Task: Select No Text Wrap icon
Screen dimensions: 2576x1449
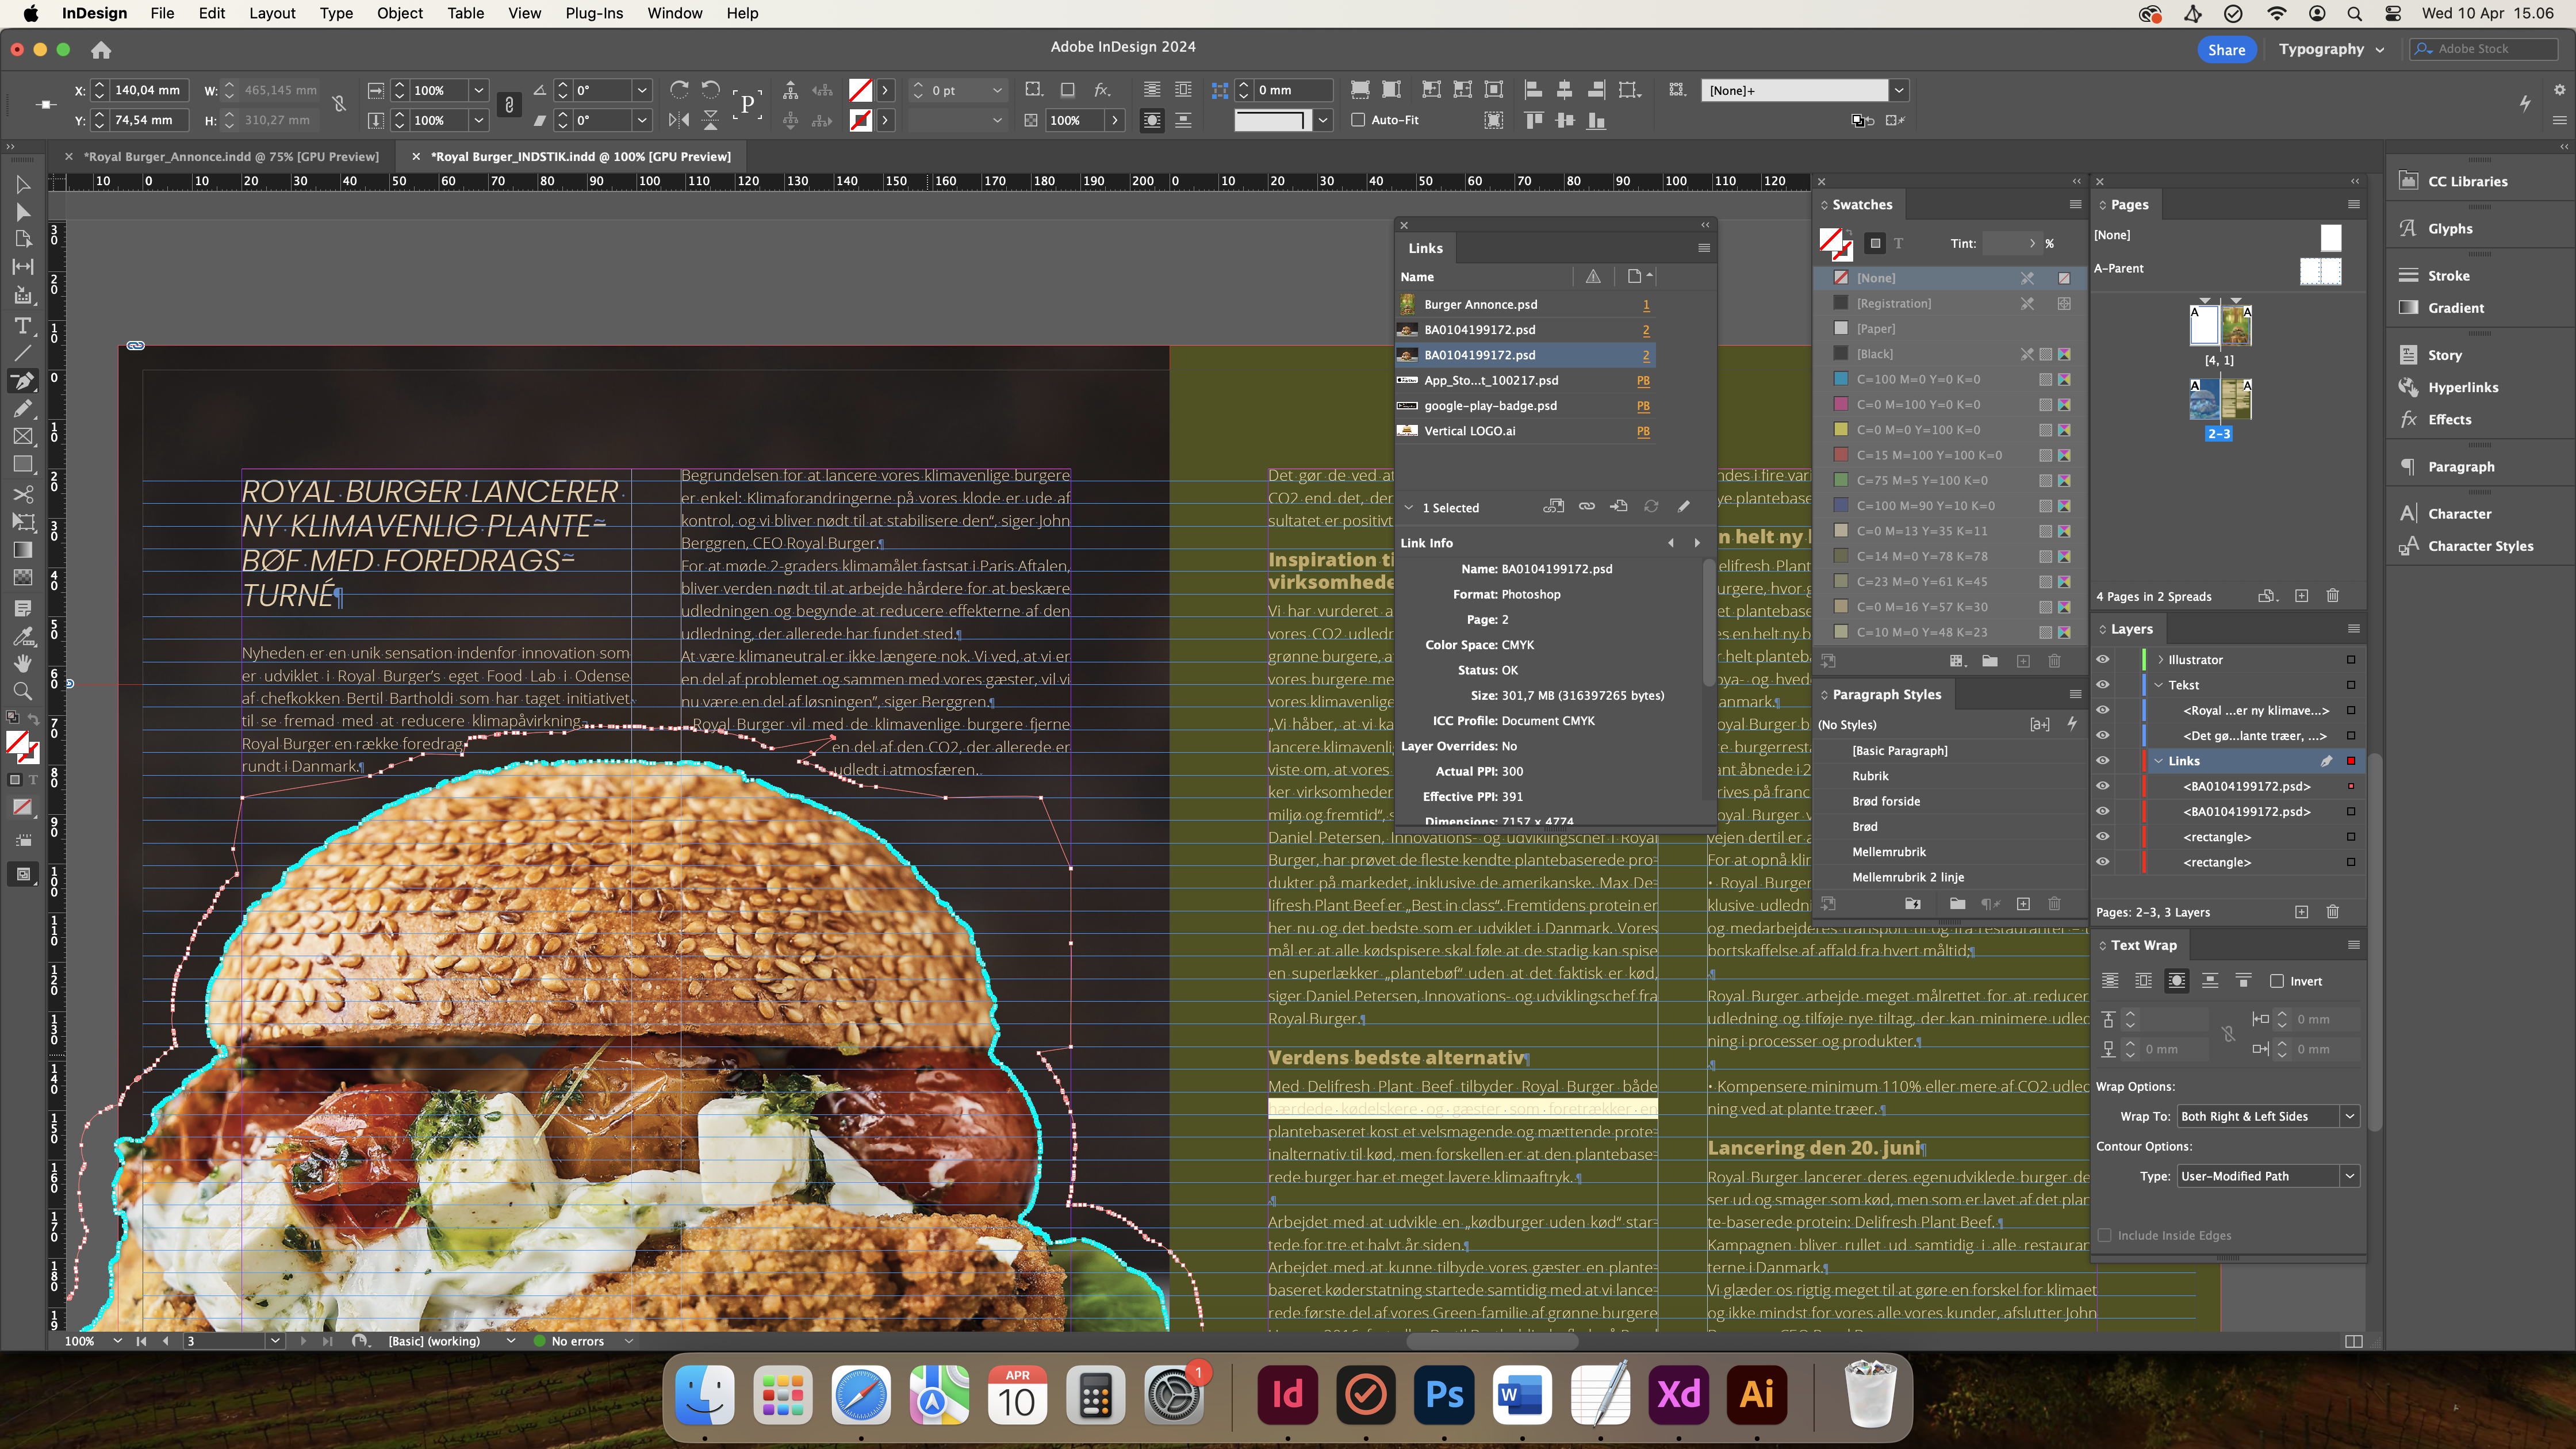Action: coord(2110,981)
